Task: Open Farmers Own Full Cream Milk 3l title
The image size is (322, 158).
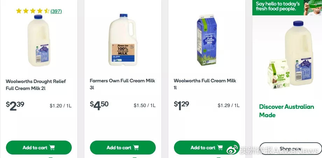Action: click(122, 84)
